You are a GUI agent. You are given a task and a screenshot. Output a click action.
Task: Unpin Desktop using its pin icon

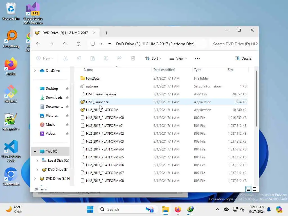[x=67, y=89]
